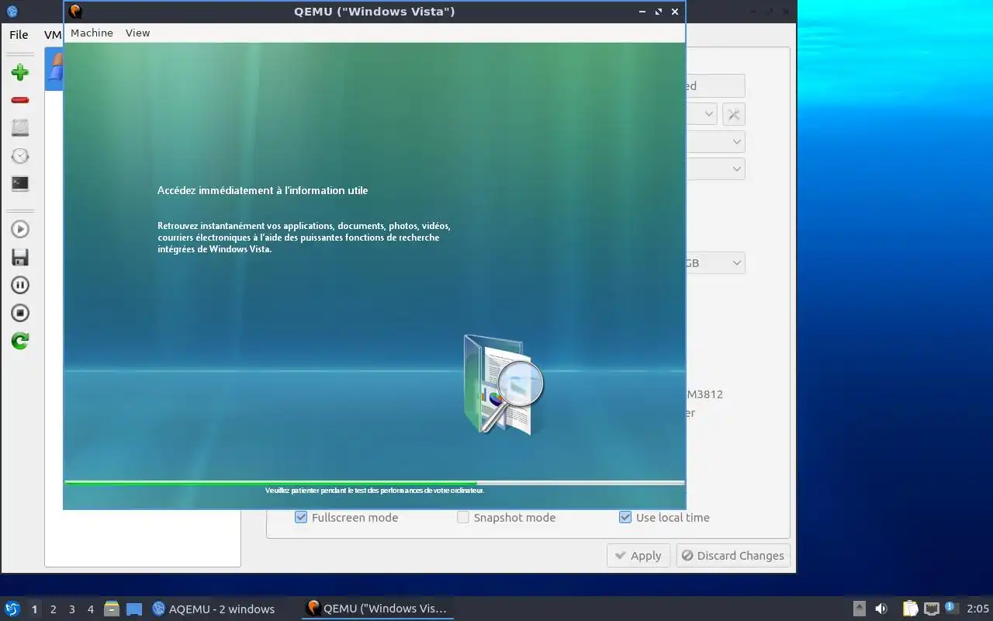Click the 2:05 clock in the taskbar

(x=977, y=609)
